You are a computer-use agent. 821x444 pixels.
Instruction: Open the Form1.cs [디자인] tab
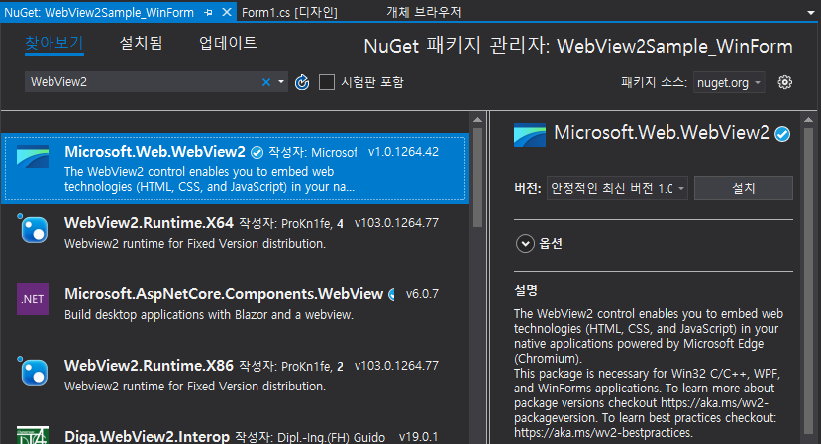pyautogui.click(x=289, y=12)
